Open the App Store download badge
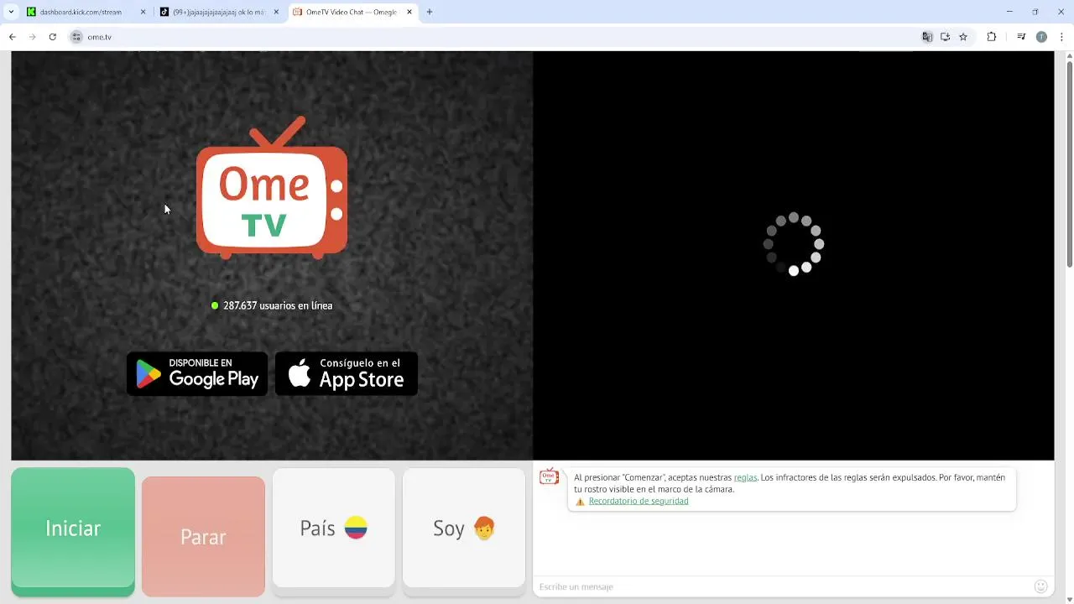 click(x=347, y=373)
